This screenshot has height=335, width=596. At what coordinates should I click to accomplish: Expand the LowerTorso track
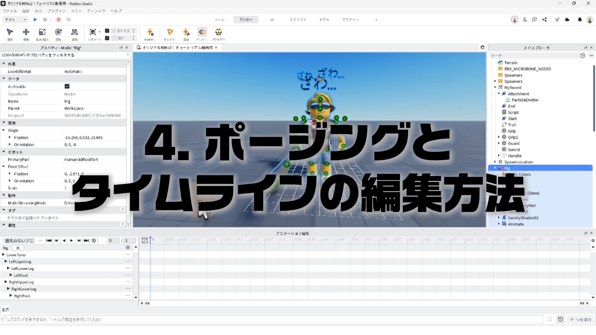pyautogui.click(x=3, y=255)
